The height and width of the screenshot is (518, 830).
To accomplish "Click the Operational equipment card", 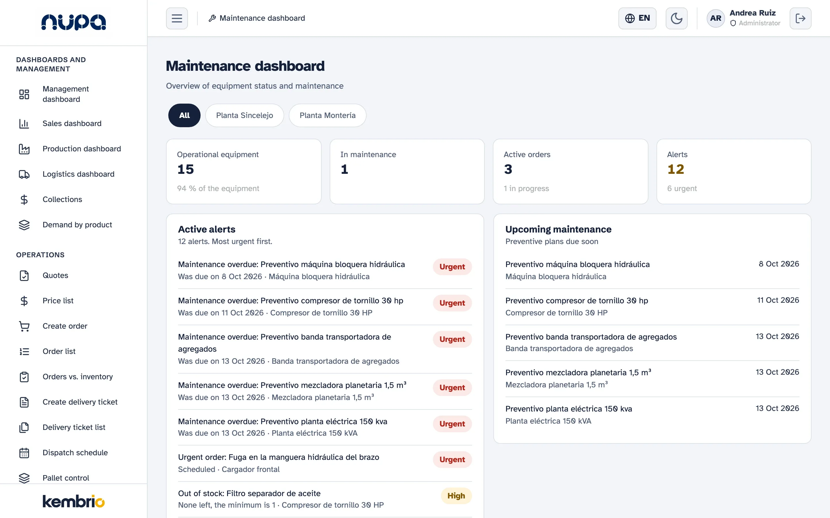I will (x=244, y=171).
